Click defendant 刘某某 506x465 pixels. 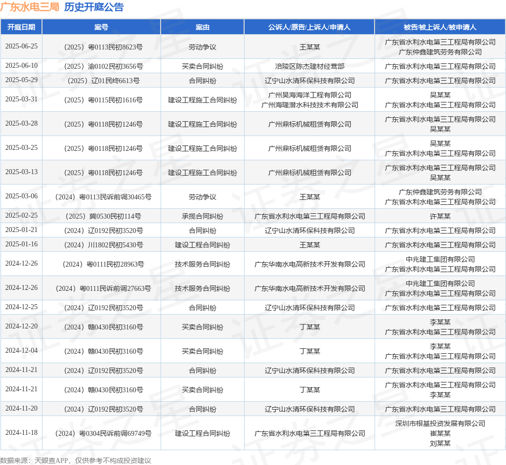click(x=440, y=444)
